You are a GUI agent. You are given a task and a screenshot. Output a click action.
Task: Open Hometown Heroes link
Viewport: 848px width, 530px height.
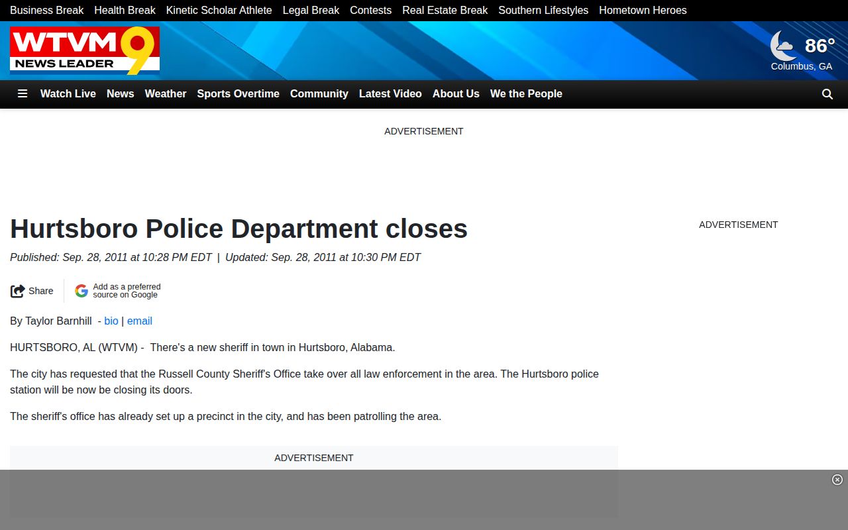(643, 11)
